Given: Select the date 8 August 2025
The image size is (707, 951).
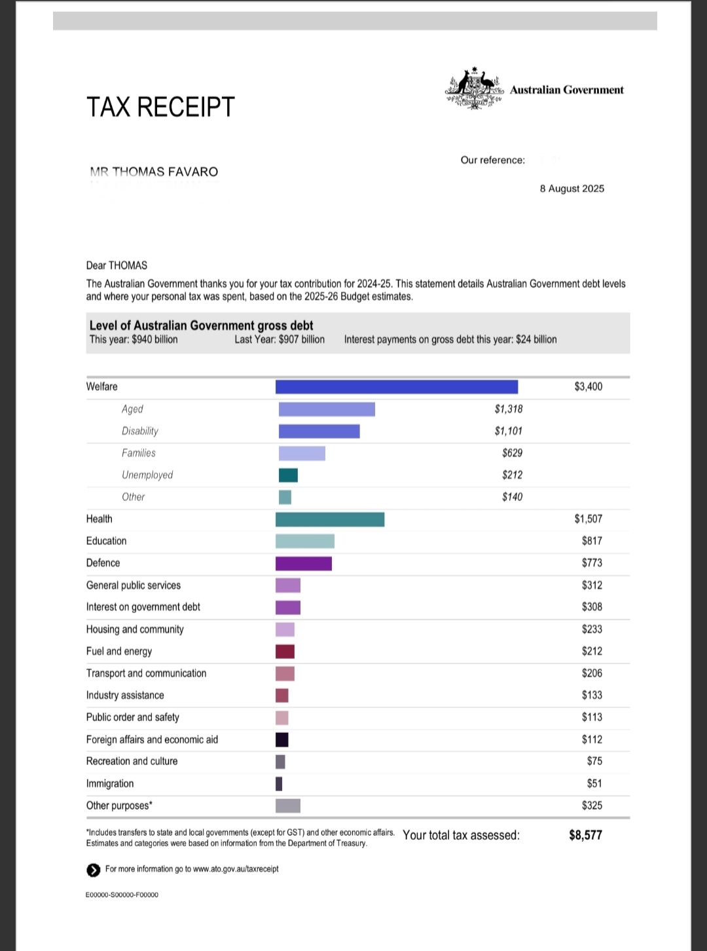Looking at the screenshot, I should tap(571, 189).
